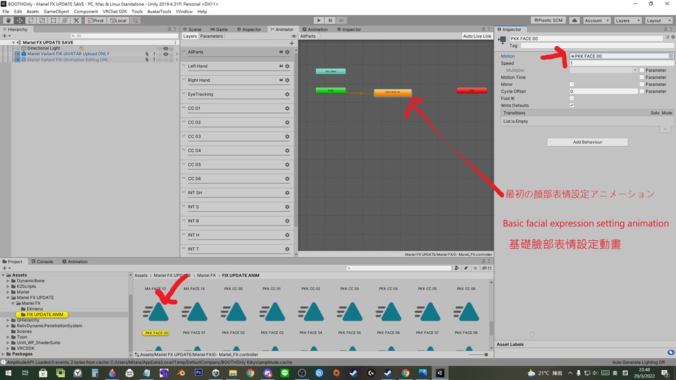
Task: Open the Inspector presets icon
Action: (667, 38)
